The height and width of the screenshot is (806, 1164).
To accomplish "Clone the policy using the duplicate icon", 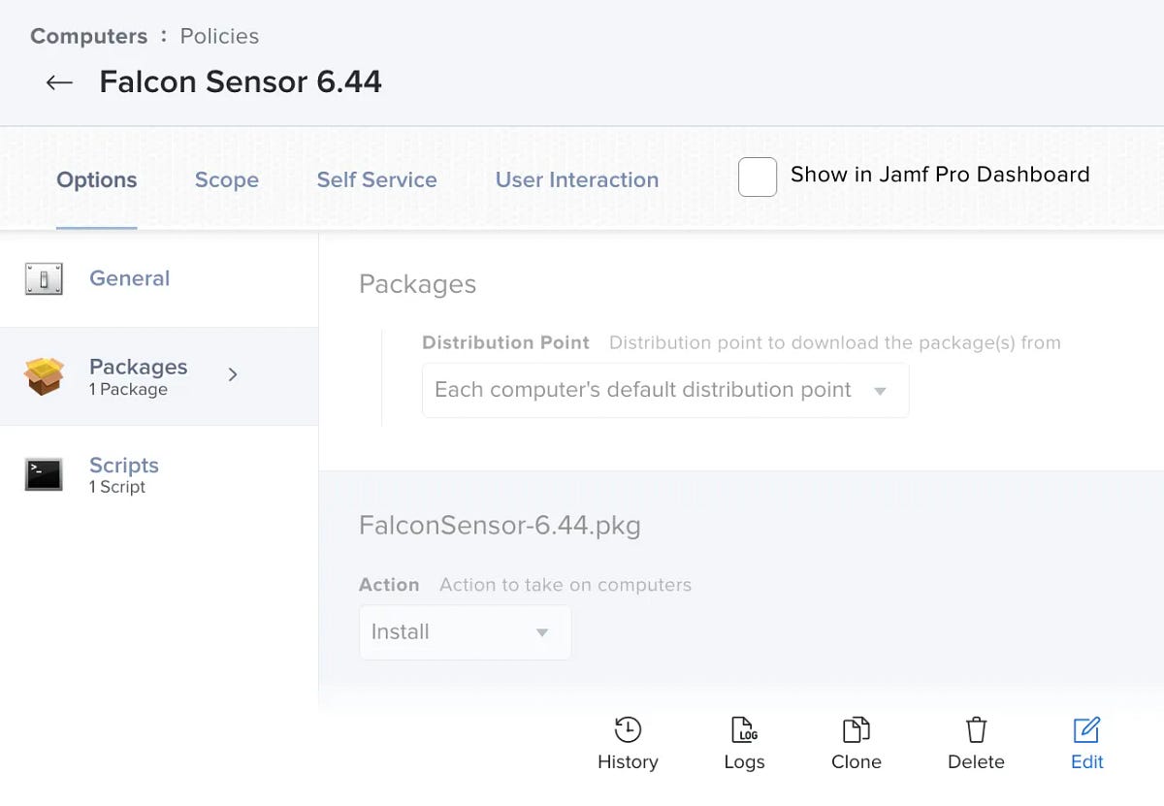I will (856, 725).
